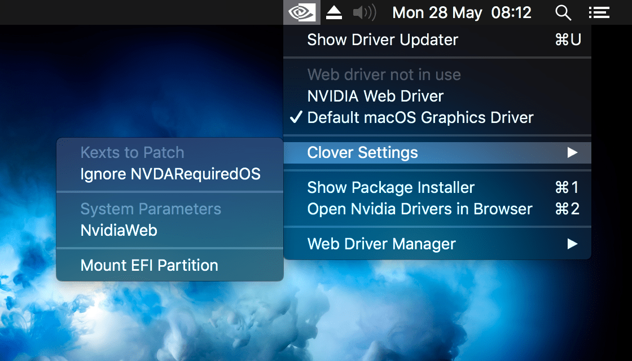Viewport: 632px width, 361px height.
Task: Open Nvidia Drivers in Browser
Action: 419,209
